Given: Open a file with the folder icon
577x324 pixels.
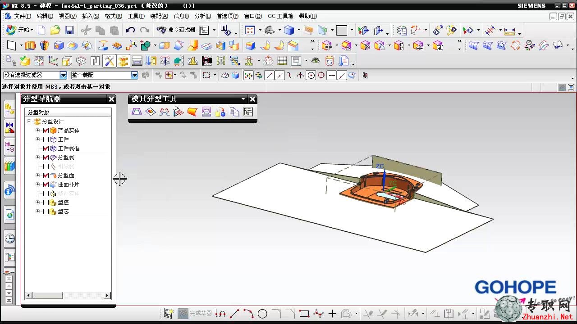Looking at the screenshot, I should 55,30.
